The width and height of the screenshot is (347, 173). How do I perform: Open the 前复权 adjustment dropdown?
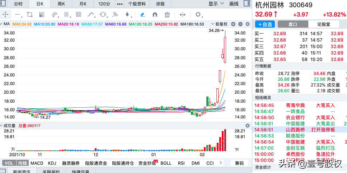tap(219, 24)
